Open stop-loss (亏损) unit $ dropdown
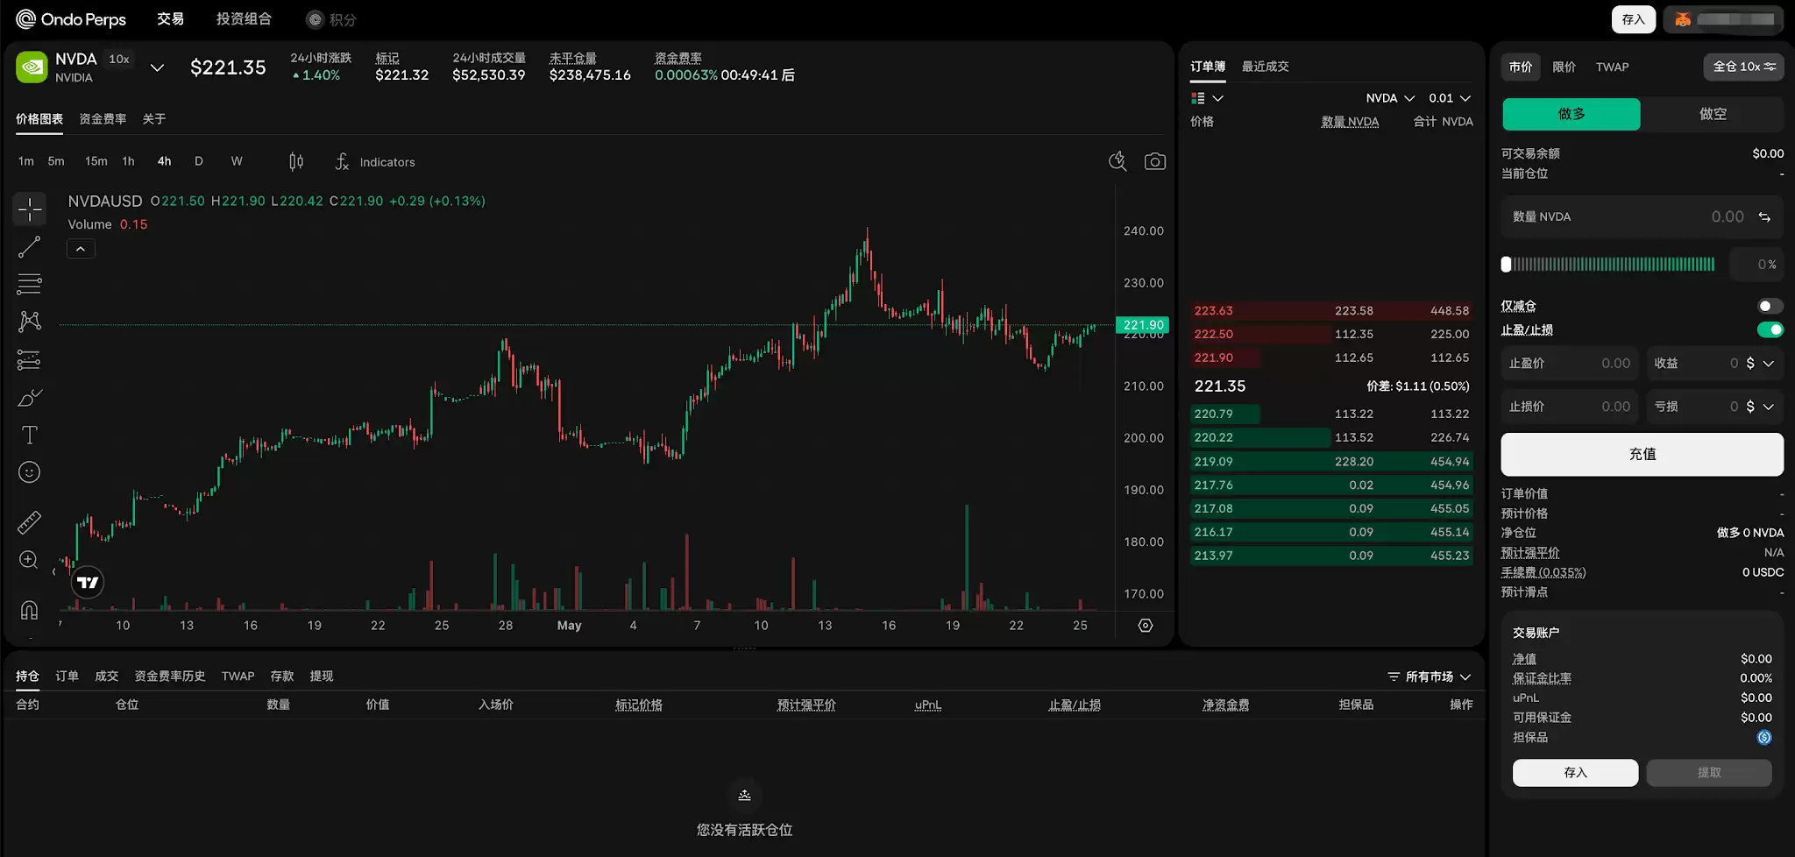 click(x=1760, y=407)
